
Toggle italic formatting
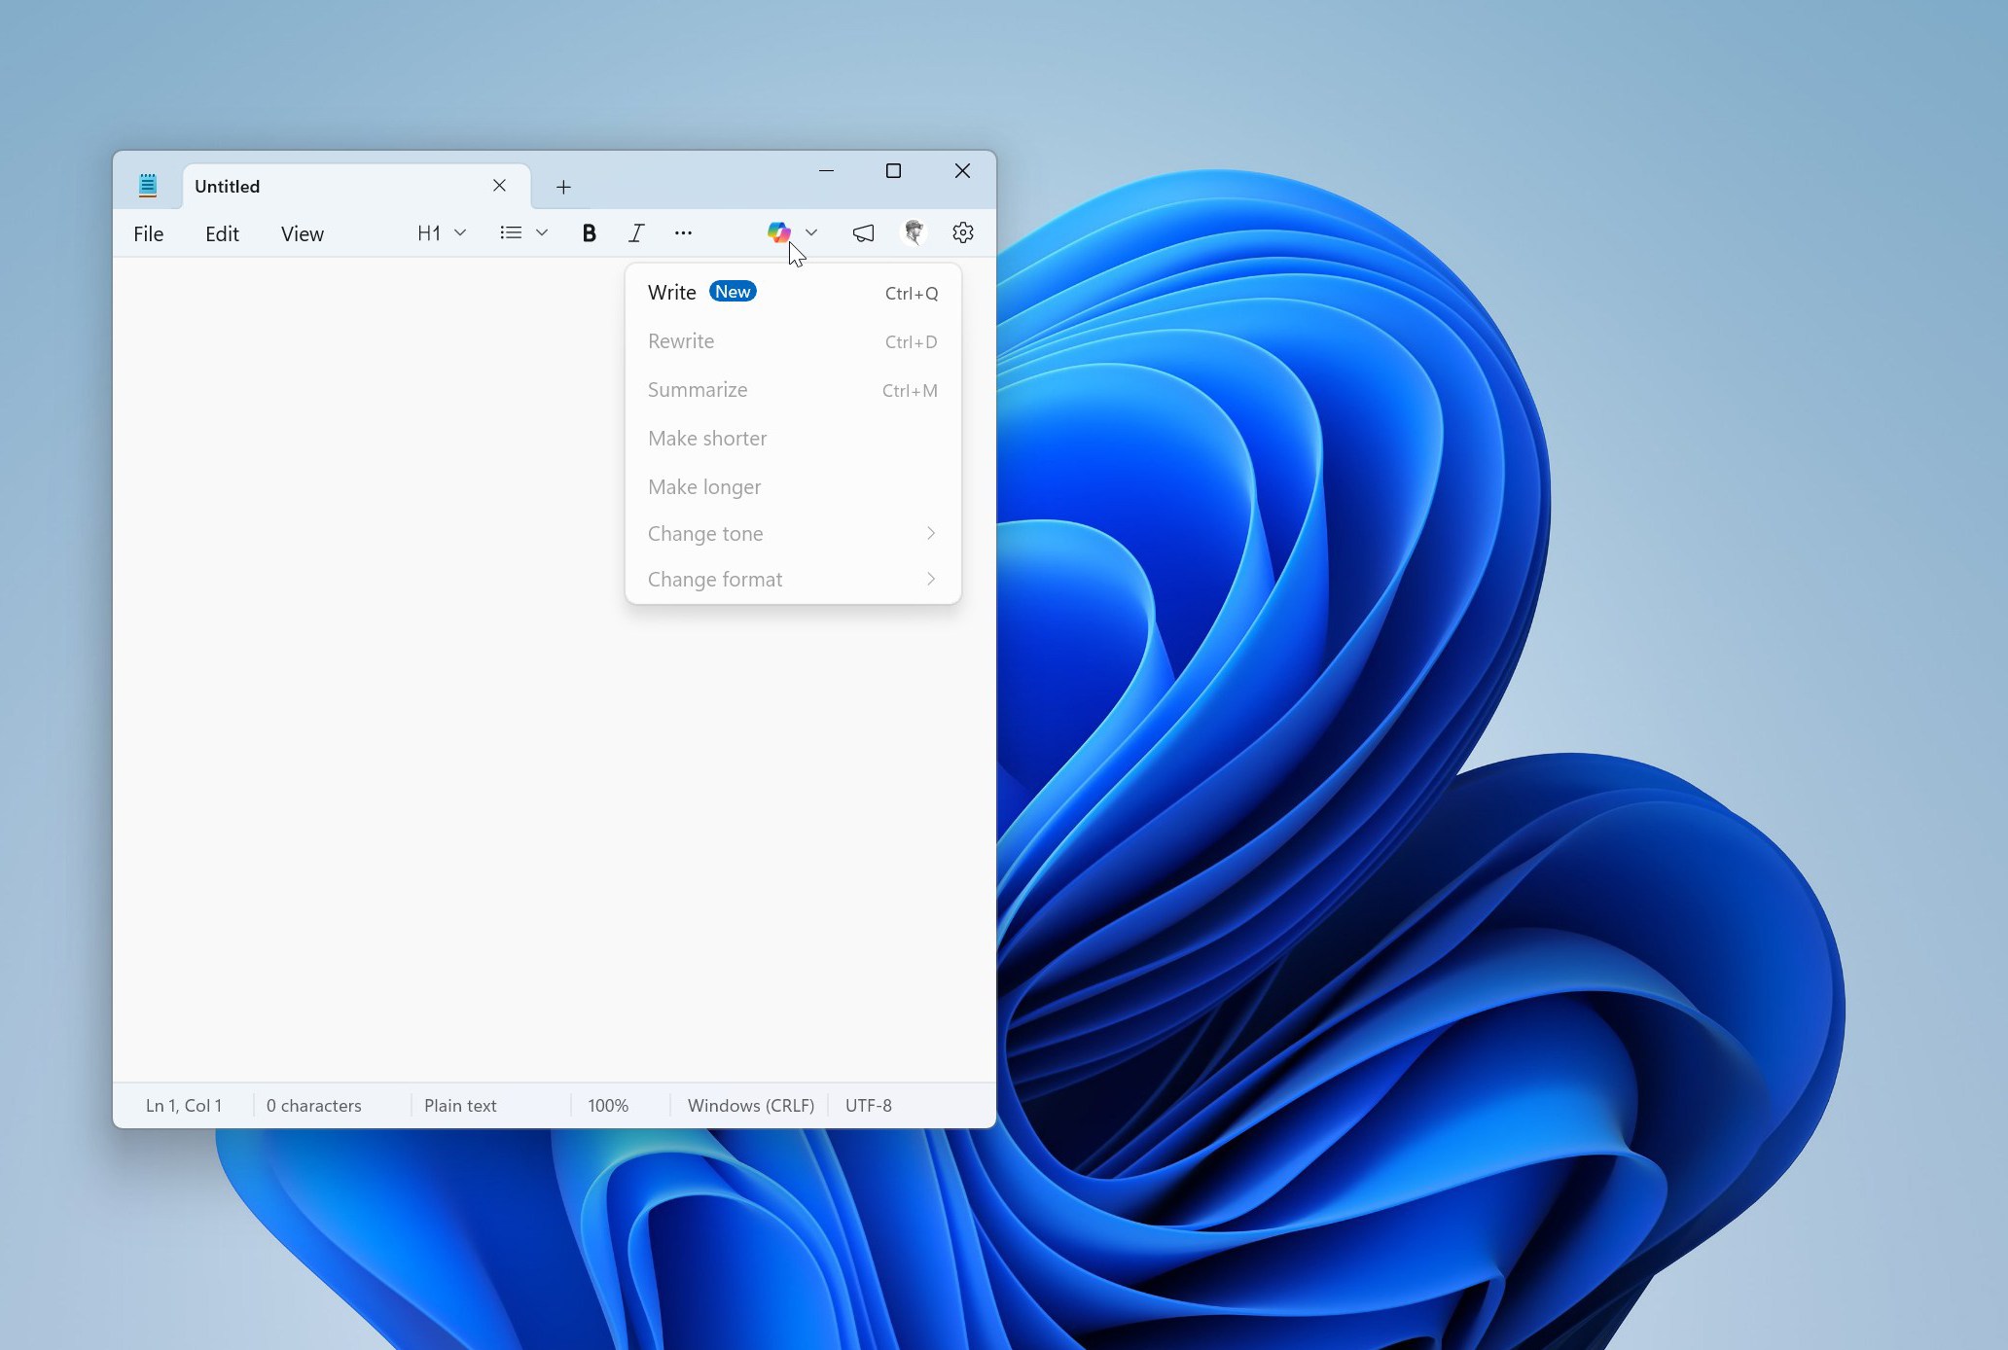click(x=635, y=232)
